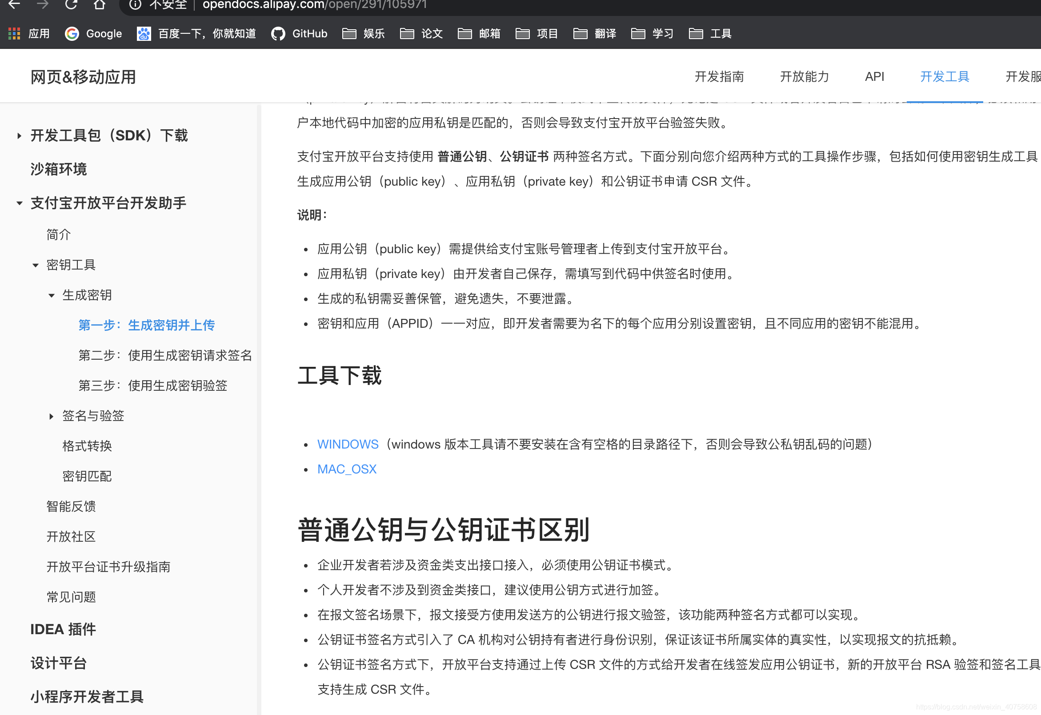Open 智能反馈 in sidebar
Screen dimensions: 1041x715
pyautogui.click(x=71, y=506)
